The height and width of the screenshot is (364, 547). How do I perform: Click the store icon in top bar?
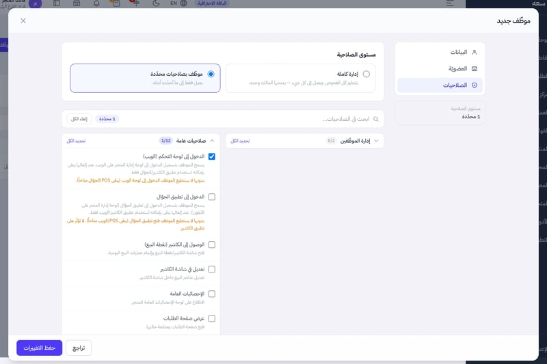point(77,3)
